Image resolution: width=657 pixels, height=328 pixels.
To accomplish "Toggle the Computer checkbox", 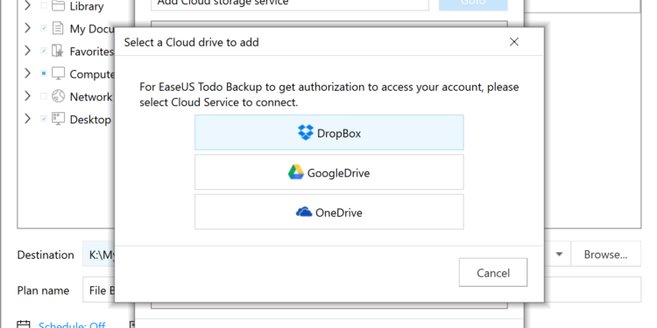I will click(x=44, y=73).
